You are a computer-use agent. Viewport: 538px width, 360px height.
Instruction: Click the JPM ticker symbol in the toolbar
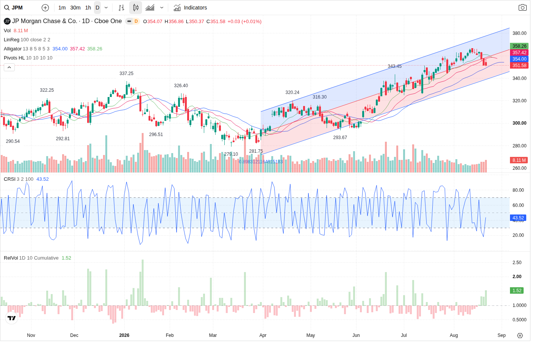[17, 8]
